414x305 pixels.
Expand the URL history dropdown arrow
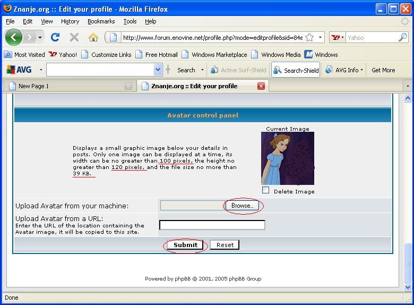tap(321, 38)
